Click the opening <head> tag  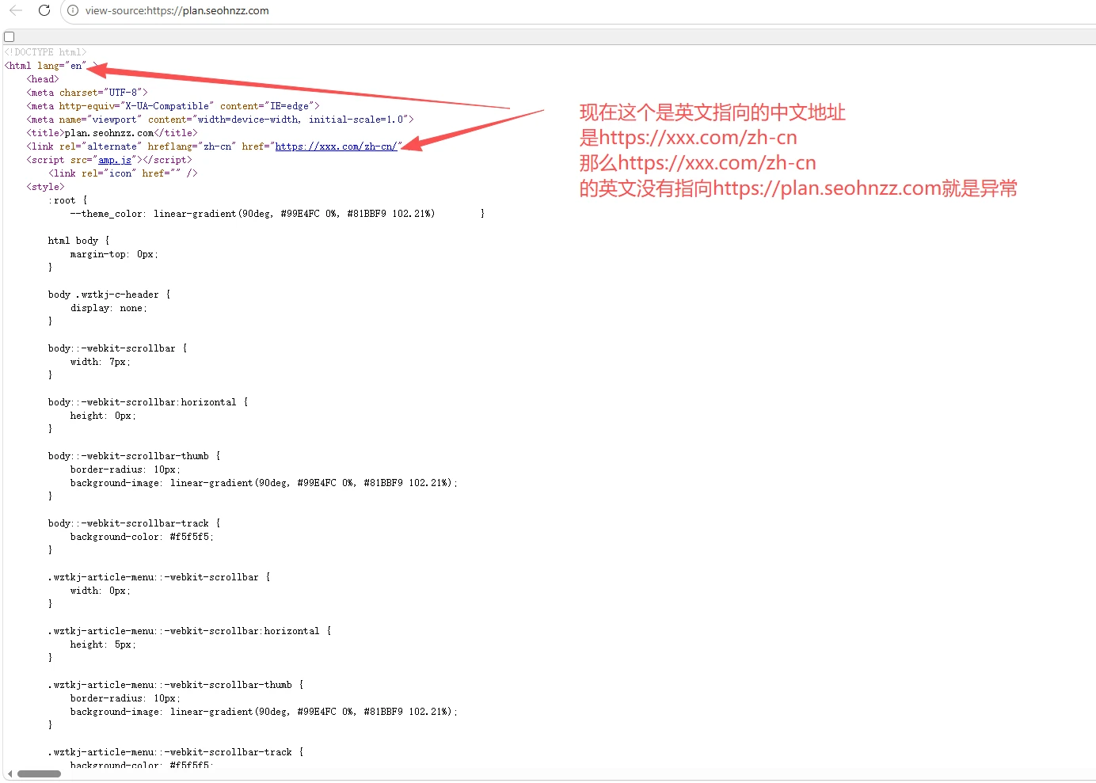(x=43, y=79)
